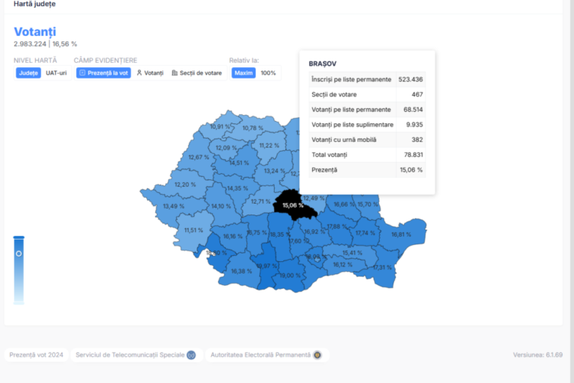Select the county showing 17,74 %

(365, 233)
